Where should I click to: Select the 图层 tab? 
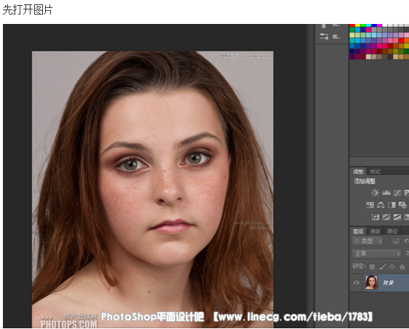click(x=358, y=231)
